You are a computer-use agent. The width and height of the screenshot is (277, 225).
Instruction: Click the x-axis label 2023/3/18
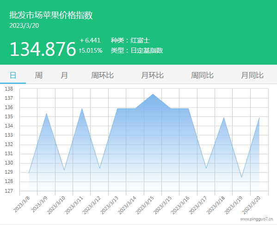215,205
